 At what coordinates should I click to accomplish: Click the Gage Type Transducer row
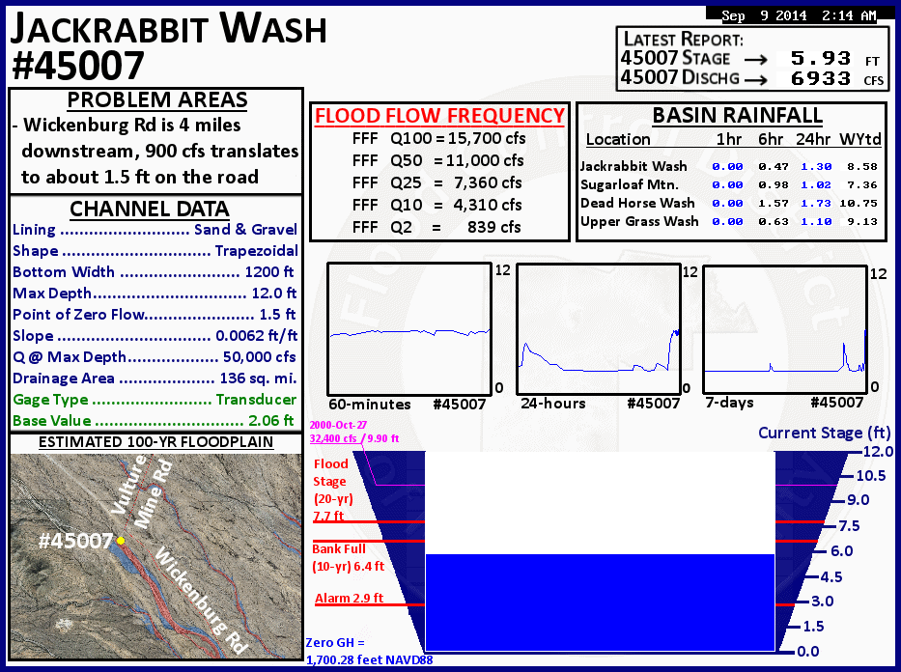pos(155,400)
